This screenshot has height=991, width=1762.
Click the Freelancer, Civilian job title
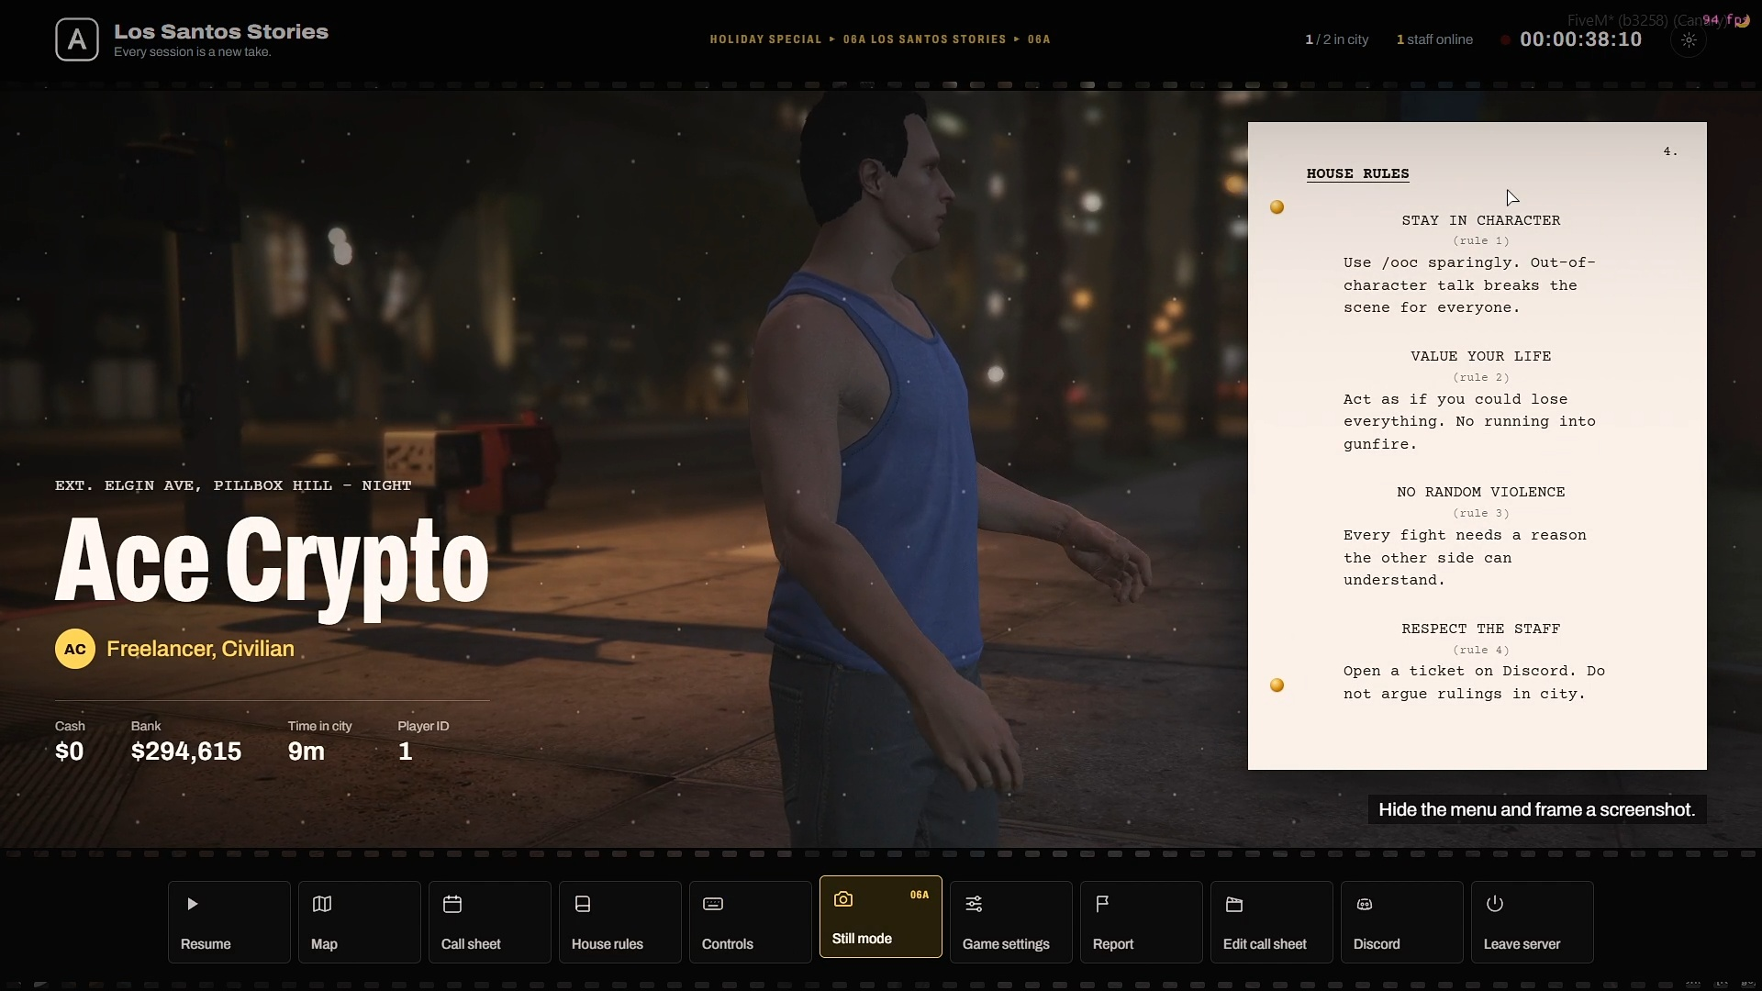click(200, 649)
